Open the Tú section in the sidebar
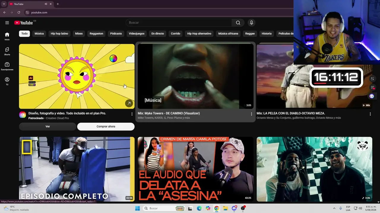 coord(7,82)
